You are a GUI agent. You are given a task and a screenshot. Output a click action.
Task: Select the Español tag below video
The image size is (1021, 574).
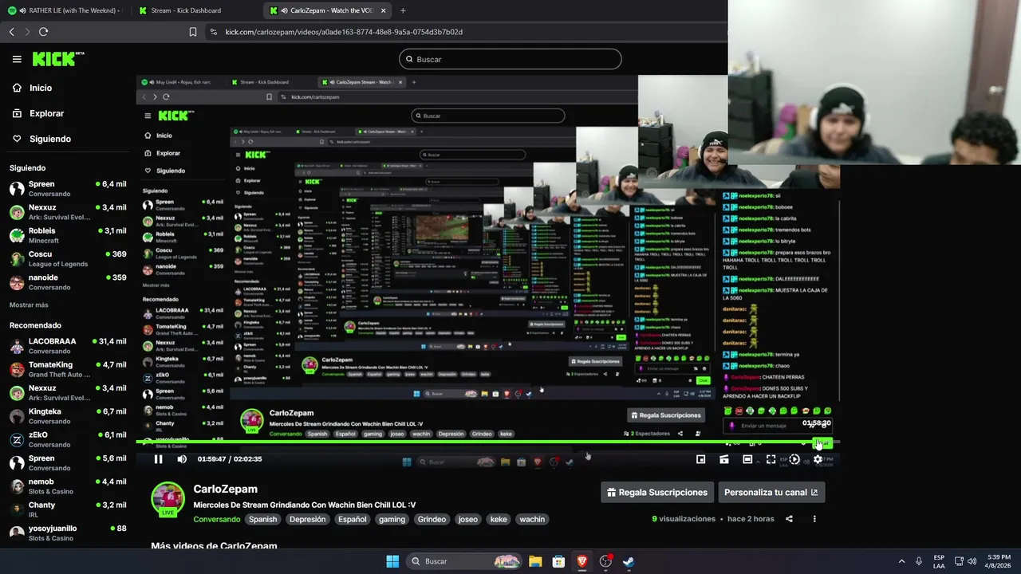tap(352, 519)
